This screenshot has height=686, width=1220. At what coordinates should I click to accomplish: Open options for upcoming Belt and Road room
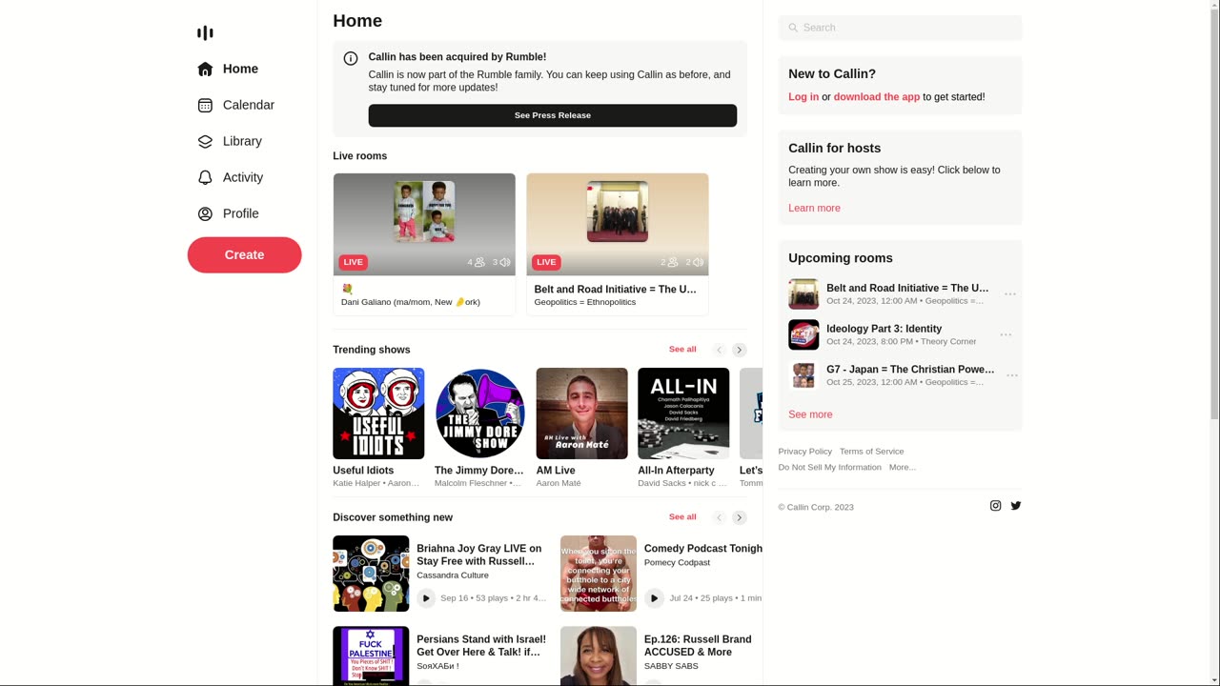tap(1010, 294)
